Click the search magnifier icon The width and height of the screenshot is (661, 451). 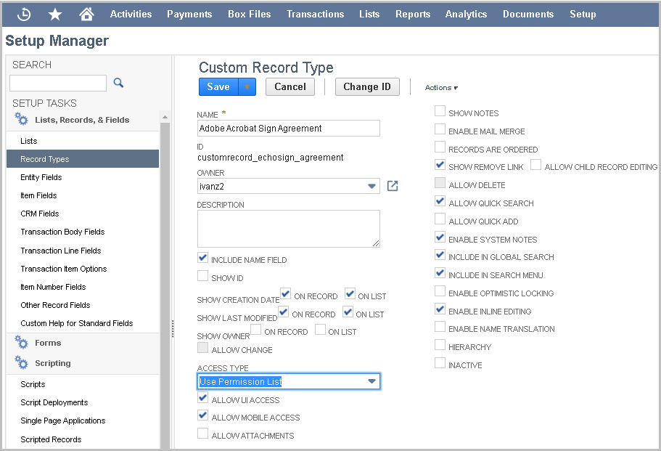(118, 83)
